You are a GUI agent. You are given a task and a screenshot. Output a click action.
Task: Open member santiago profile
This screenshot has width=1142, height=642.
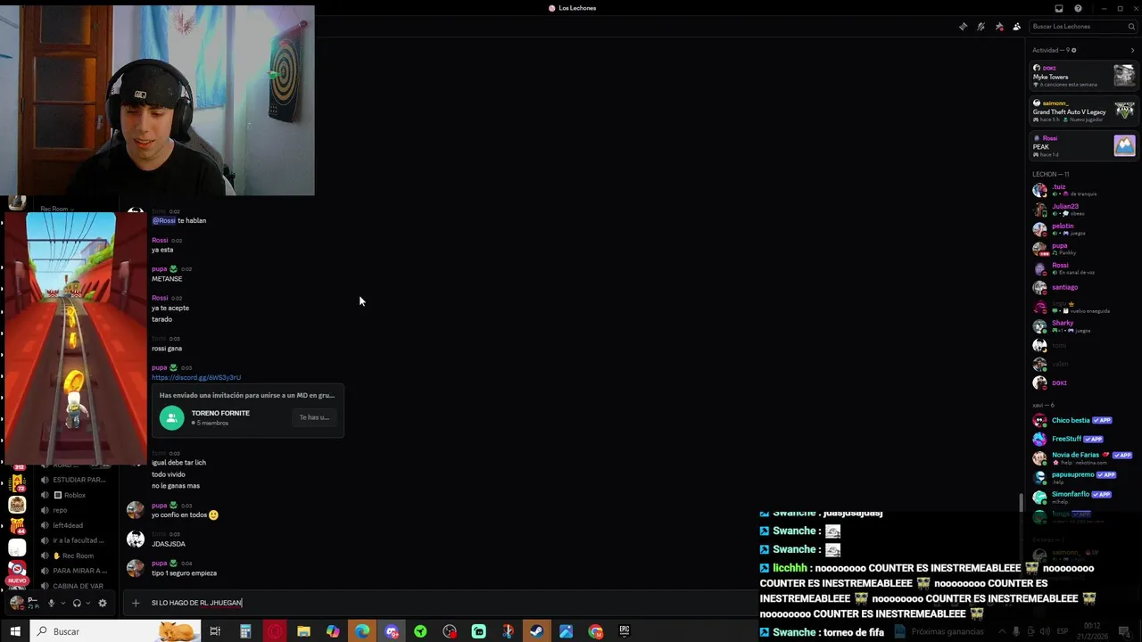click(1083, 287)
